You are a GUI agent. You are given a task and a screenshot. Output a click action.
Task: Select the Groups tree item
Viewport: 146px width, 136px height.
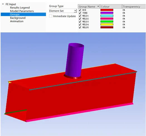coord(23,14)
